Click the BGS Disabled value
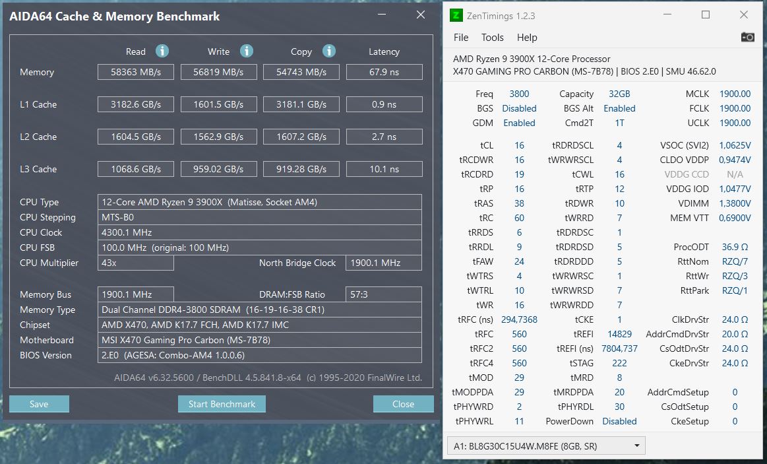This screenshot has height=464, width=767. click(x=519, y=108)
